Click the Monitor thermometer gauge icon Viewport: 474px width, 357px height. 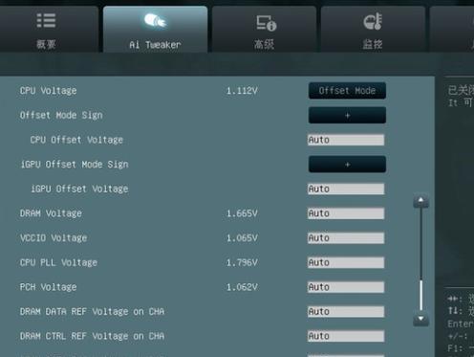click(373, 21)
